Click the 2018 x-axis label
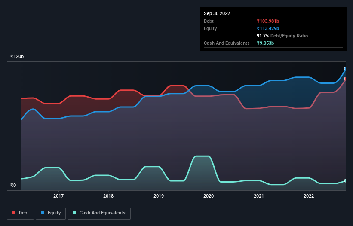The image size is (353, 226). (108, 196)
